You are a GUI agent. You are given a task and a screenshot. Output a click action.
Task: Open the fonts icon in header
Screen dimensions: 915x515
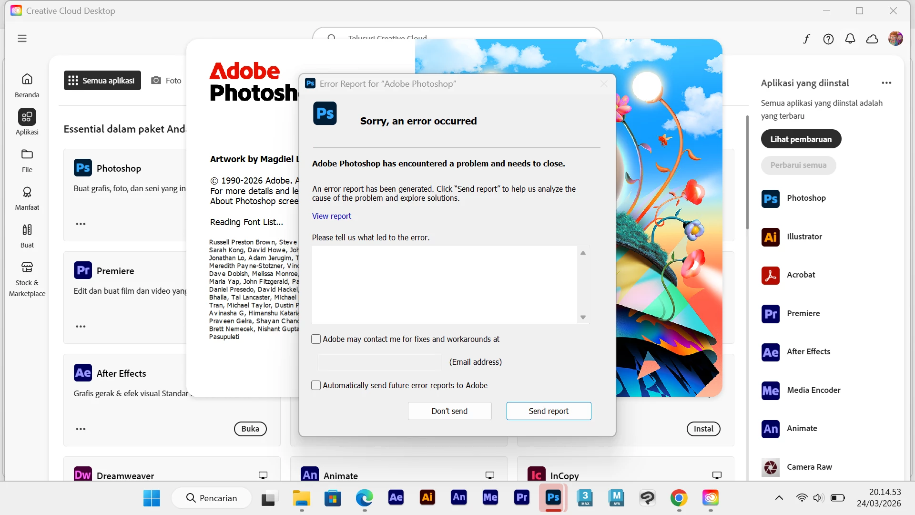[x=806, y=39]
